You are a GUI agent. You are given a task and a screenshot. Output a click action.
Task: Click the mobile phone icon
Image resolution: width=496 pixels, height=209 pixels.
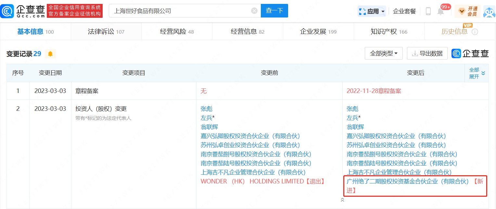[428, 11]
